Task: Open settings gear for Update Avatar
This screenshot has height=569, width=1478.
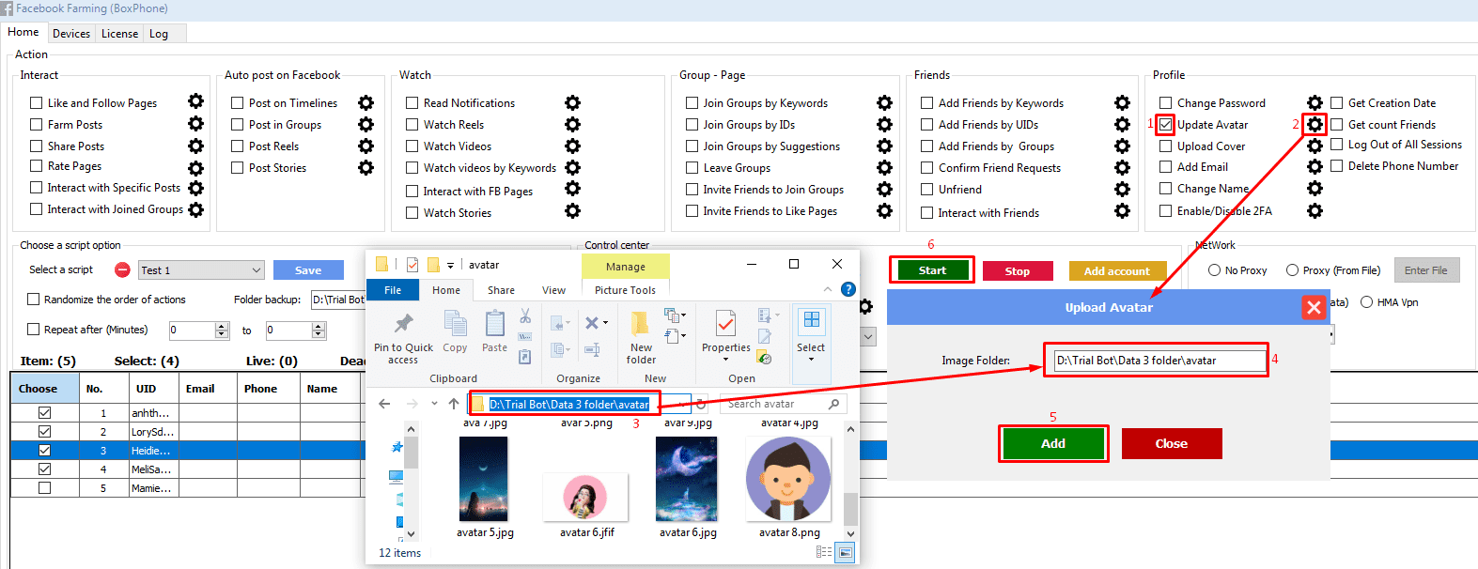Action: coord(1315,124)
